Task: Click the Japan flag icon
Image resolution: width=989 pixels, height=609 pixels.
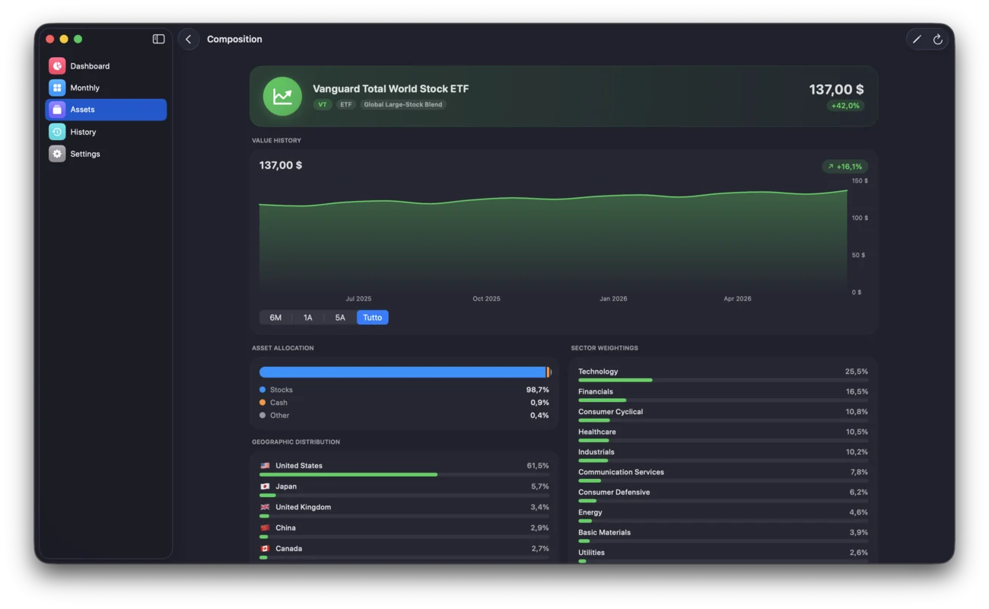Action: pos(265,486)
